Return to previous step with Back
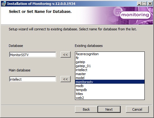Screen dimensions: 154x118 86,109
